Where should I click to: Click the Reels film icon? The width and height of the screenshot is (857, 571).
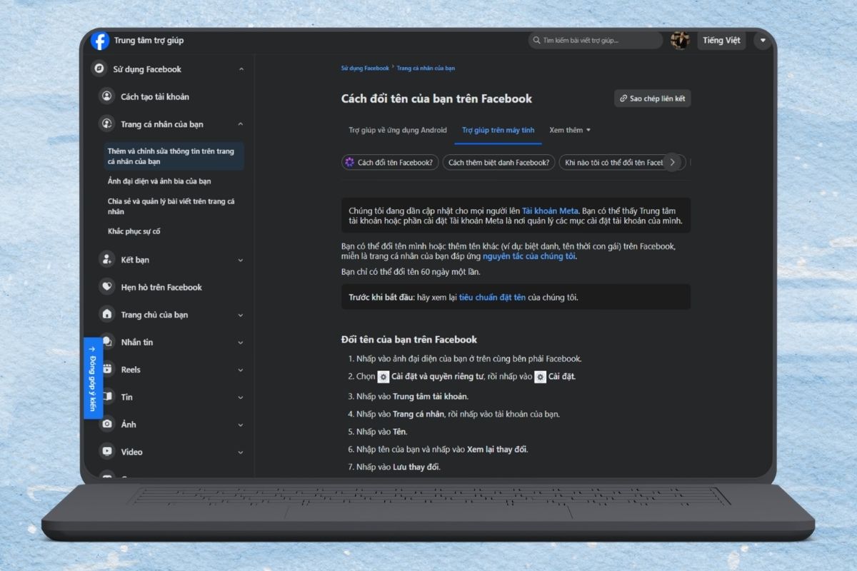[107, 370]
